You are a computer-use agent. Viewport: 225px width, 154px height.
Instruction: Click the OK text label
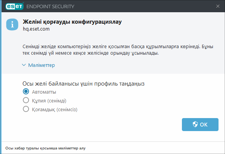pyautogui.click(x=204, y=125)
